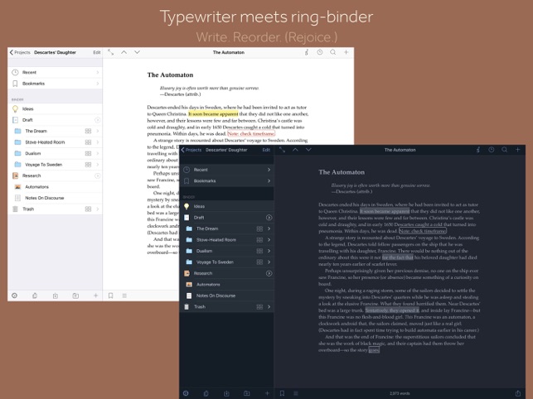This screenshot has height=399, width=533.
Task: Tap the add-folder icon in light sidebar's bottom bar
Action: click(75, 296)
